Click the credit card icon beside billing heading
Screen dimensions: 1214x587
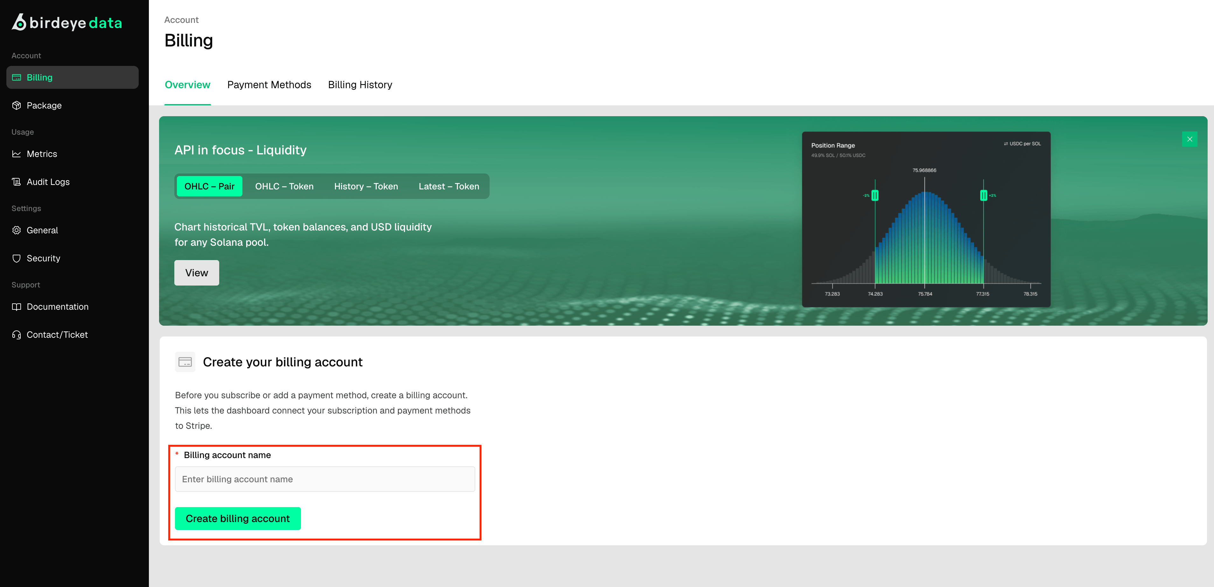(185, 362)
